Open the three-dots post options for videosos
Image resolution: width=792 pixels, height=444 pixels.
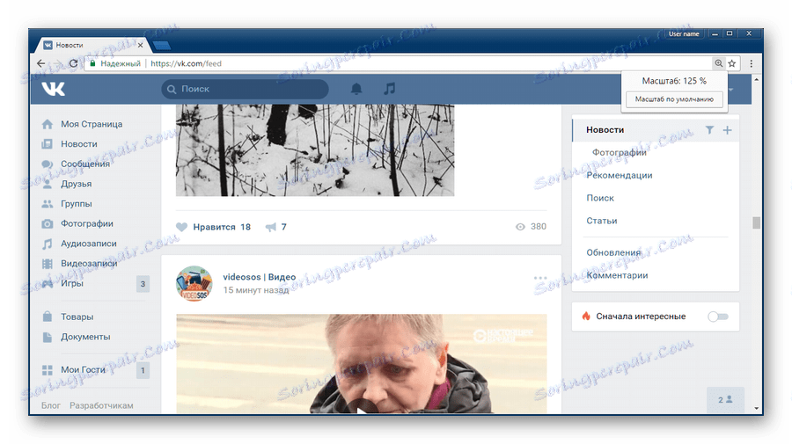point(540,278)
